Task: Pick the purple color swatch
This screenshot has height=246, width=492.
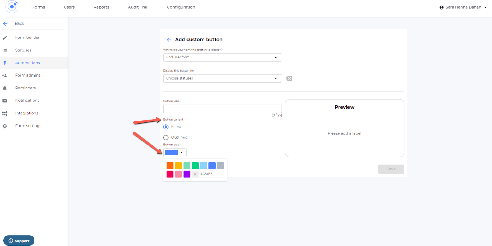Action: click(187, 174)
